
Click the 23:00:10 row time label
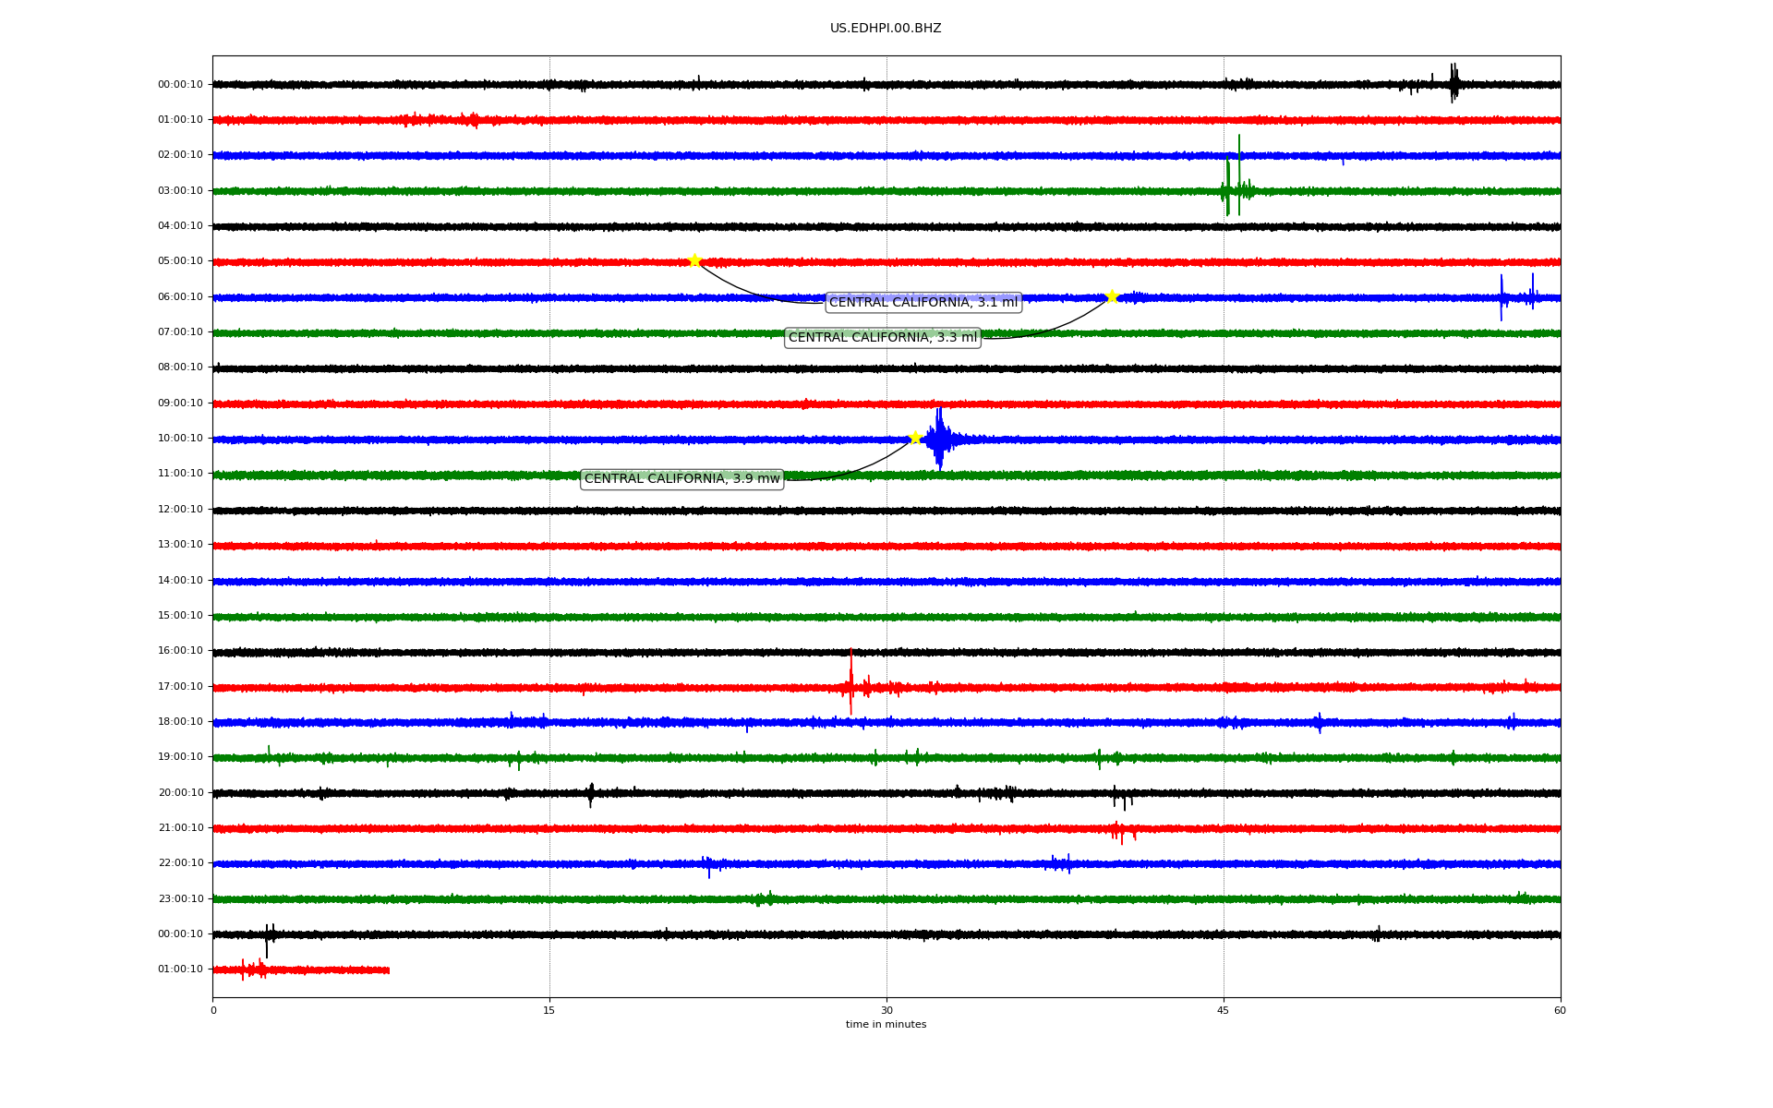coord(180,898)
